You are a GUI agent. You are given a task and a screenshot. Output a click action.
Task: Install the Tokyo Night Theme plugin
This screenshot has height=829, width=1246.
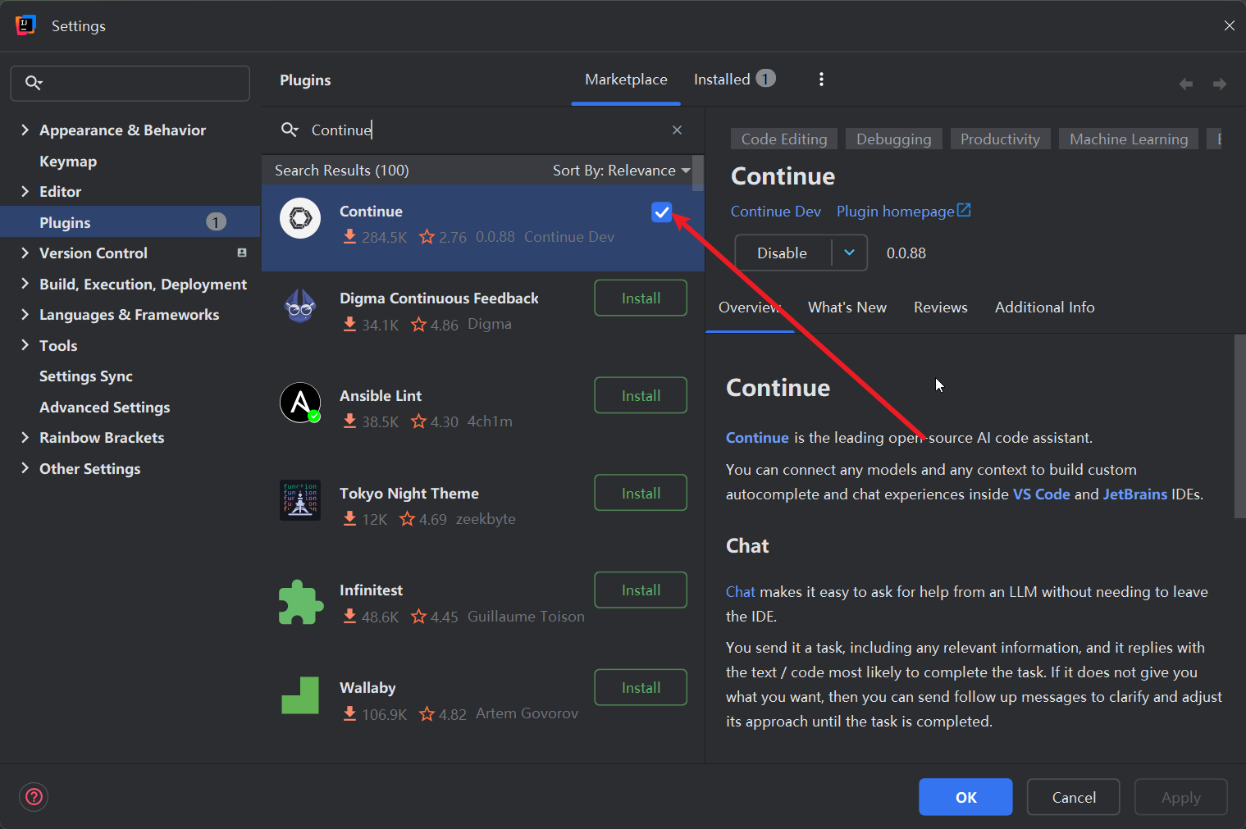641,494
